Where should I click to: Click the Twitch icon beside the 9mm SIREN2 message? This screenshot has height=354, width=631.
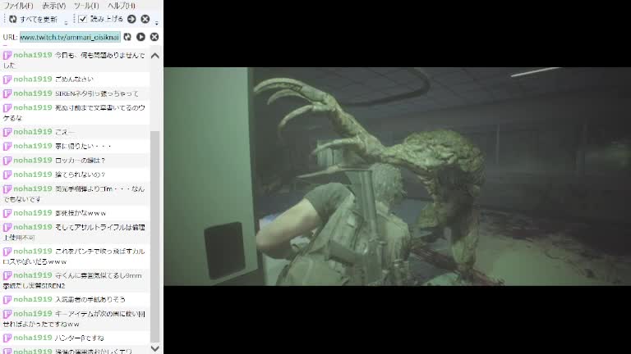pyautogui.click(x=7, y=275)
